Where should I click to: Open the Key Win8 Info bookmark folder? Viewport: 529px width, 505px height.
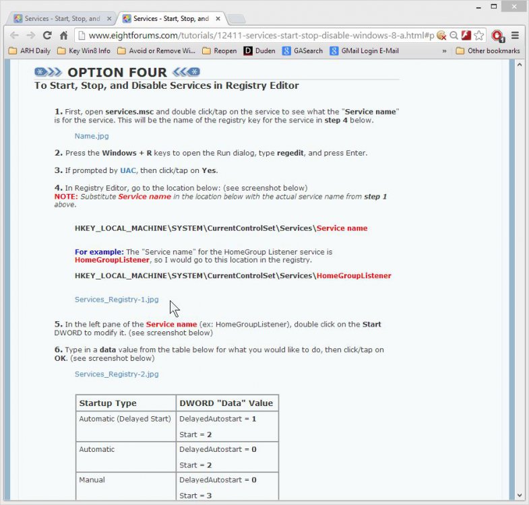(x=84, y=50)
